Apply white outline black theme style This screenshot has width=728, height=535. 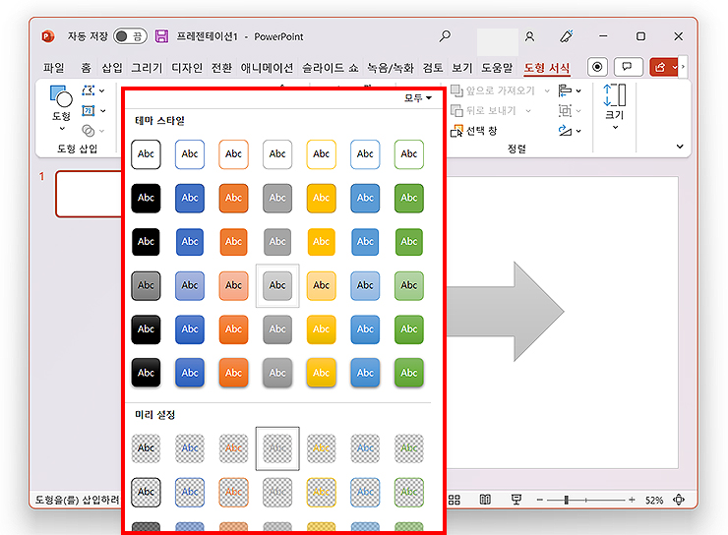[x=146, y=154]
